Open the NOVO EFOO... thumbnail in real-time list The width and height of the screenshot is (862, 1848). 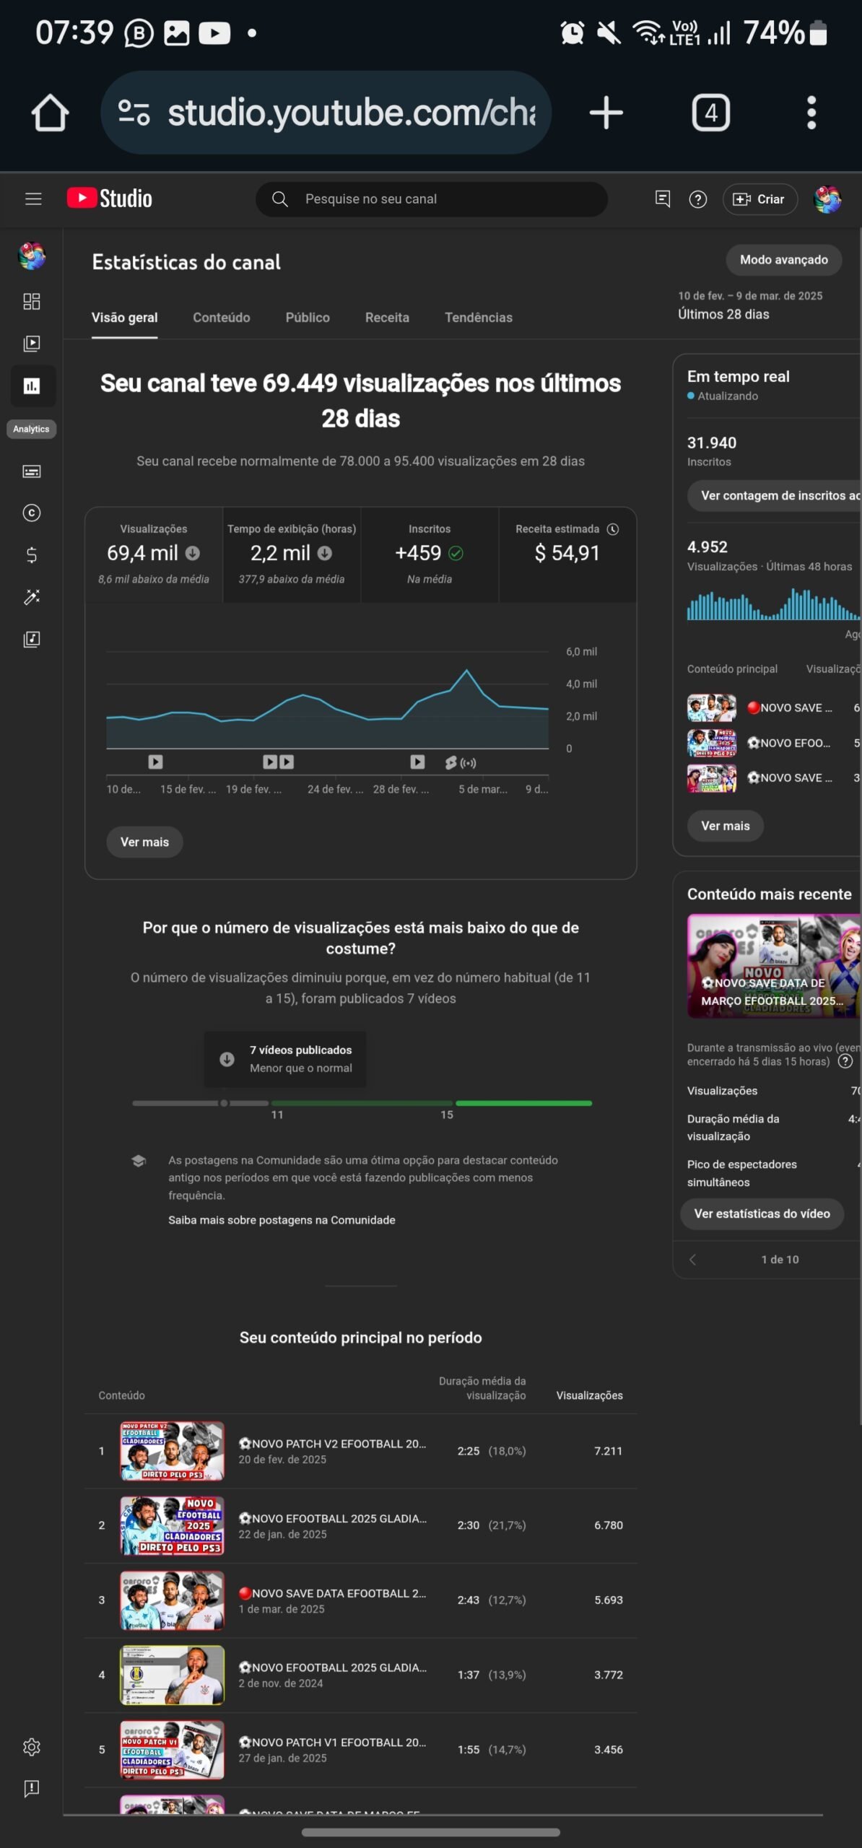click(x=712, y=743)
